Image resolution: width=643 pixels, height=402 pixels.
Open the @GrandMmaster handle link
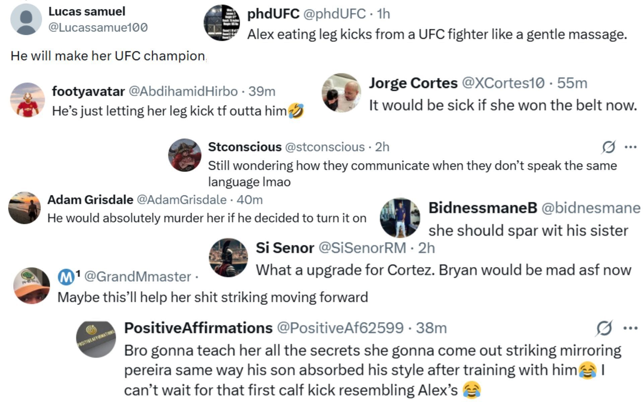tap(137, 277)
